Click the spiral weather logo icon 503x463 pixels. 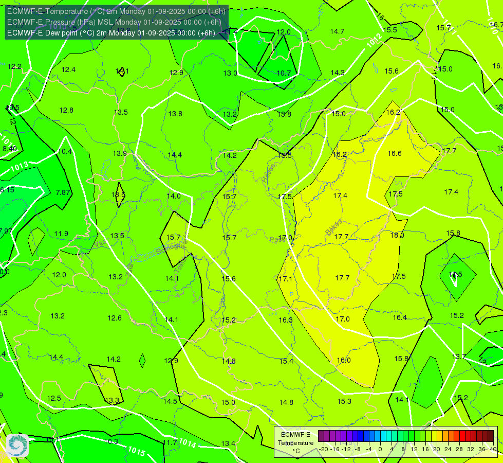coord(17,446)
